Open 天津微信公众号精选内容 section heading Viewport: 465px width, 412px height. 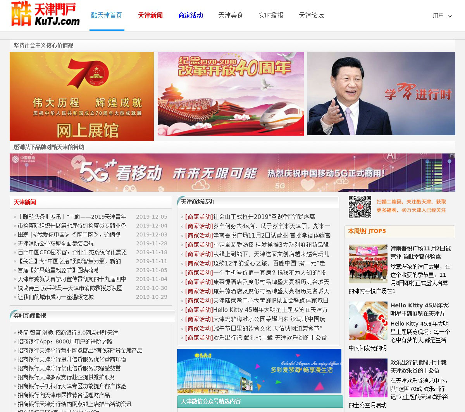(x=210, y=402)
